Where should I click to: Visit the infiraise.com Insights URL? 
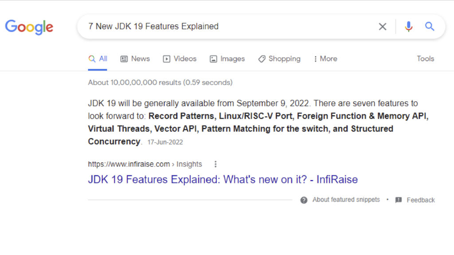(145, 164)
